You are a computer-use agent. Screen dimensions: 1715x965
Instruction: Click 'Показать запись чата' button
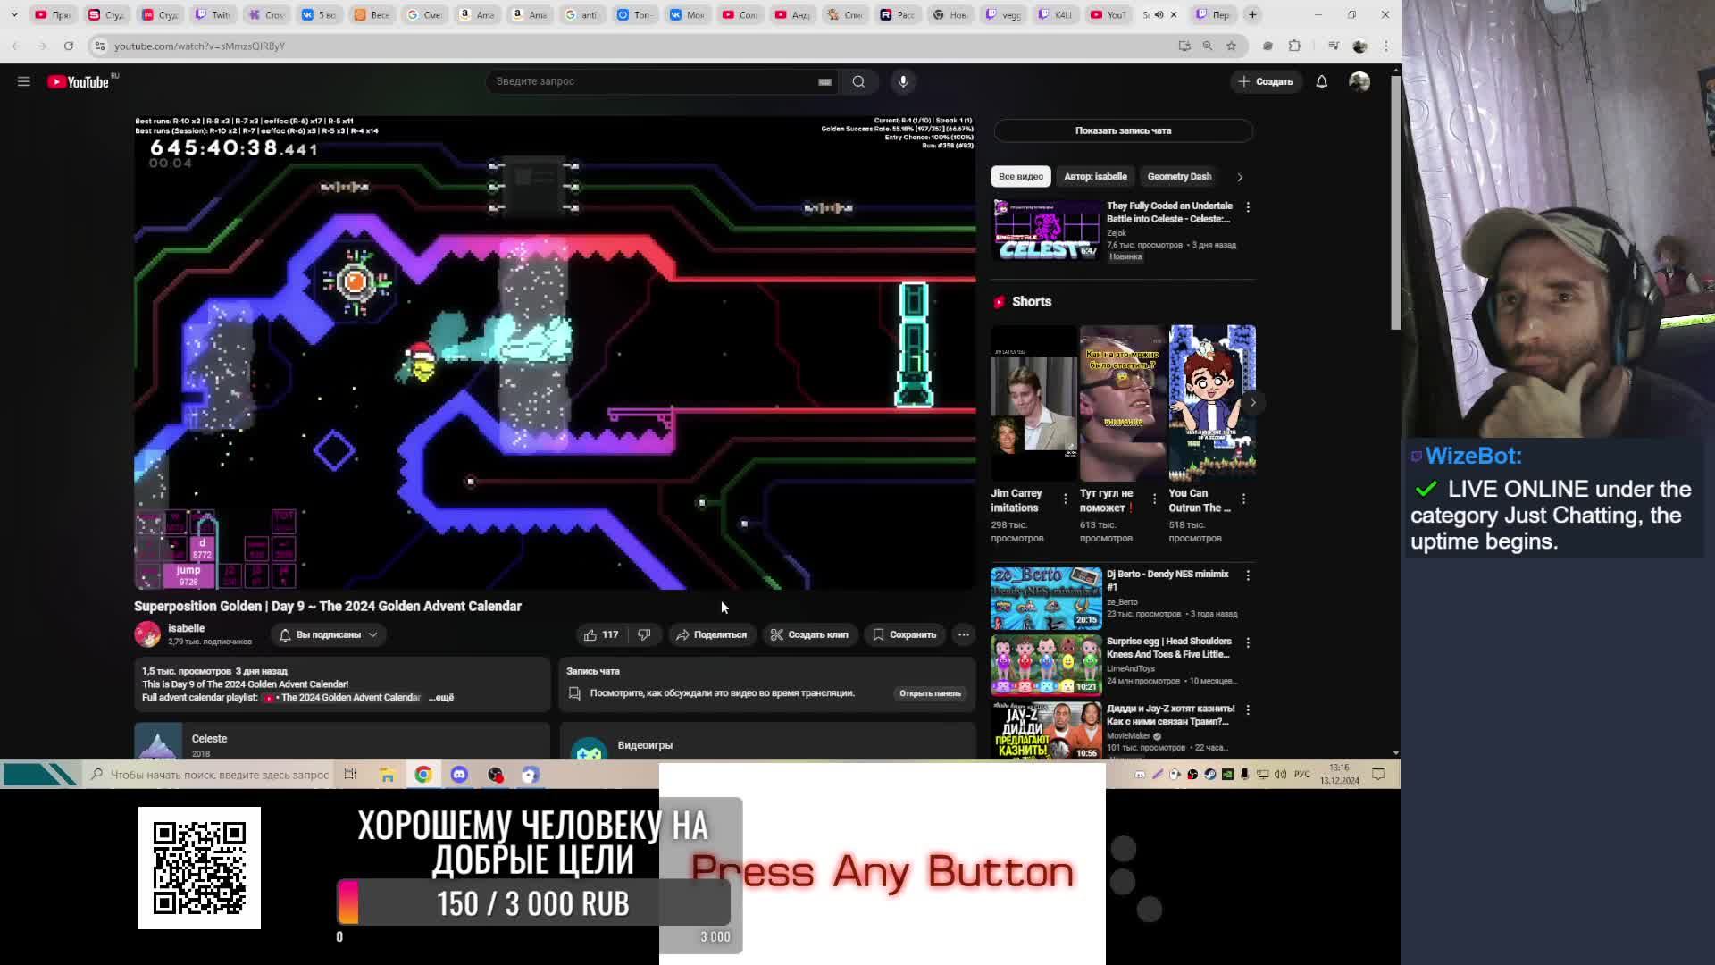(1123, 130)
